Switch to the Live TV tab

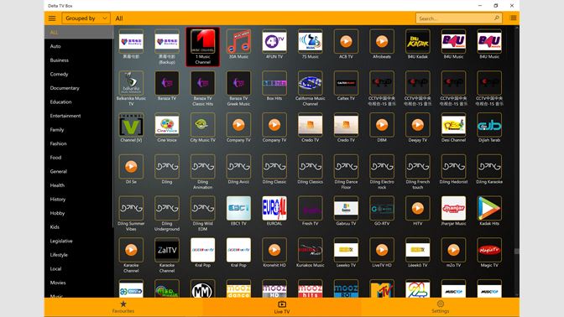[x=282, y=307]
